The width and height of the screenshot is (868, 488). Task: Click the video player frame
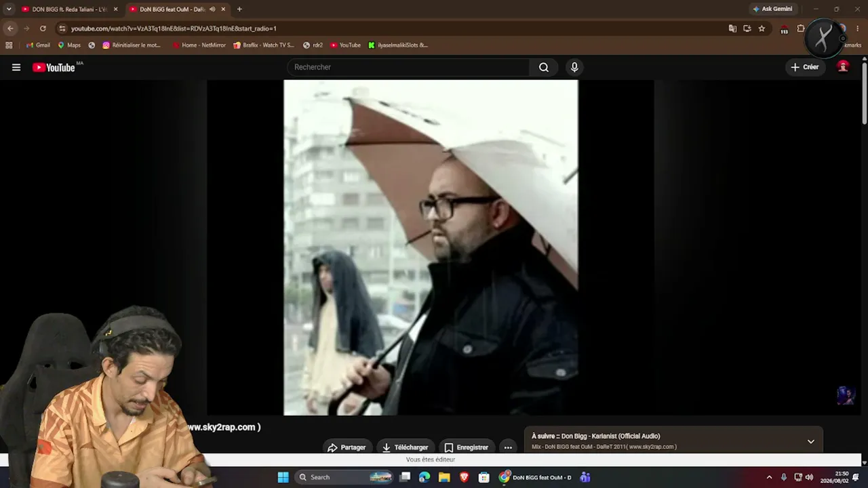click(431, 247)
